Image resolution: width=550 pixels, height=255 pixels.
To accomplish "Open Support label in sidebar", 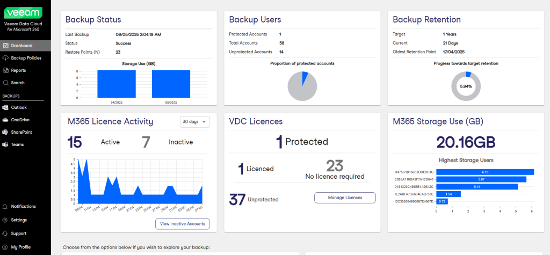I will (19, 234).
